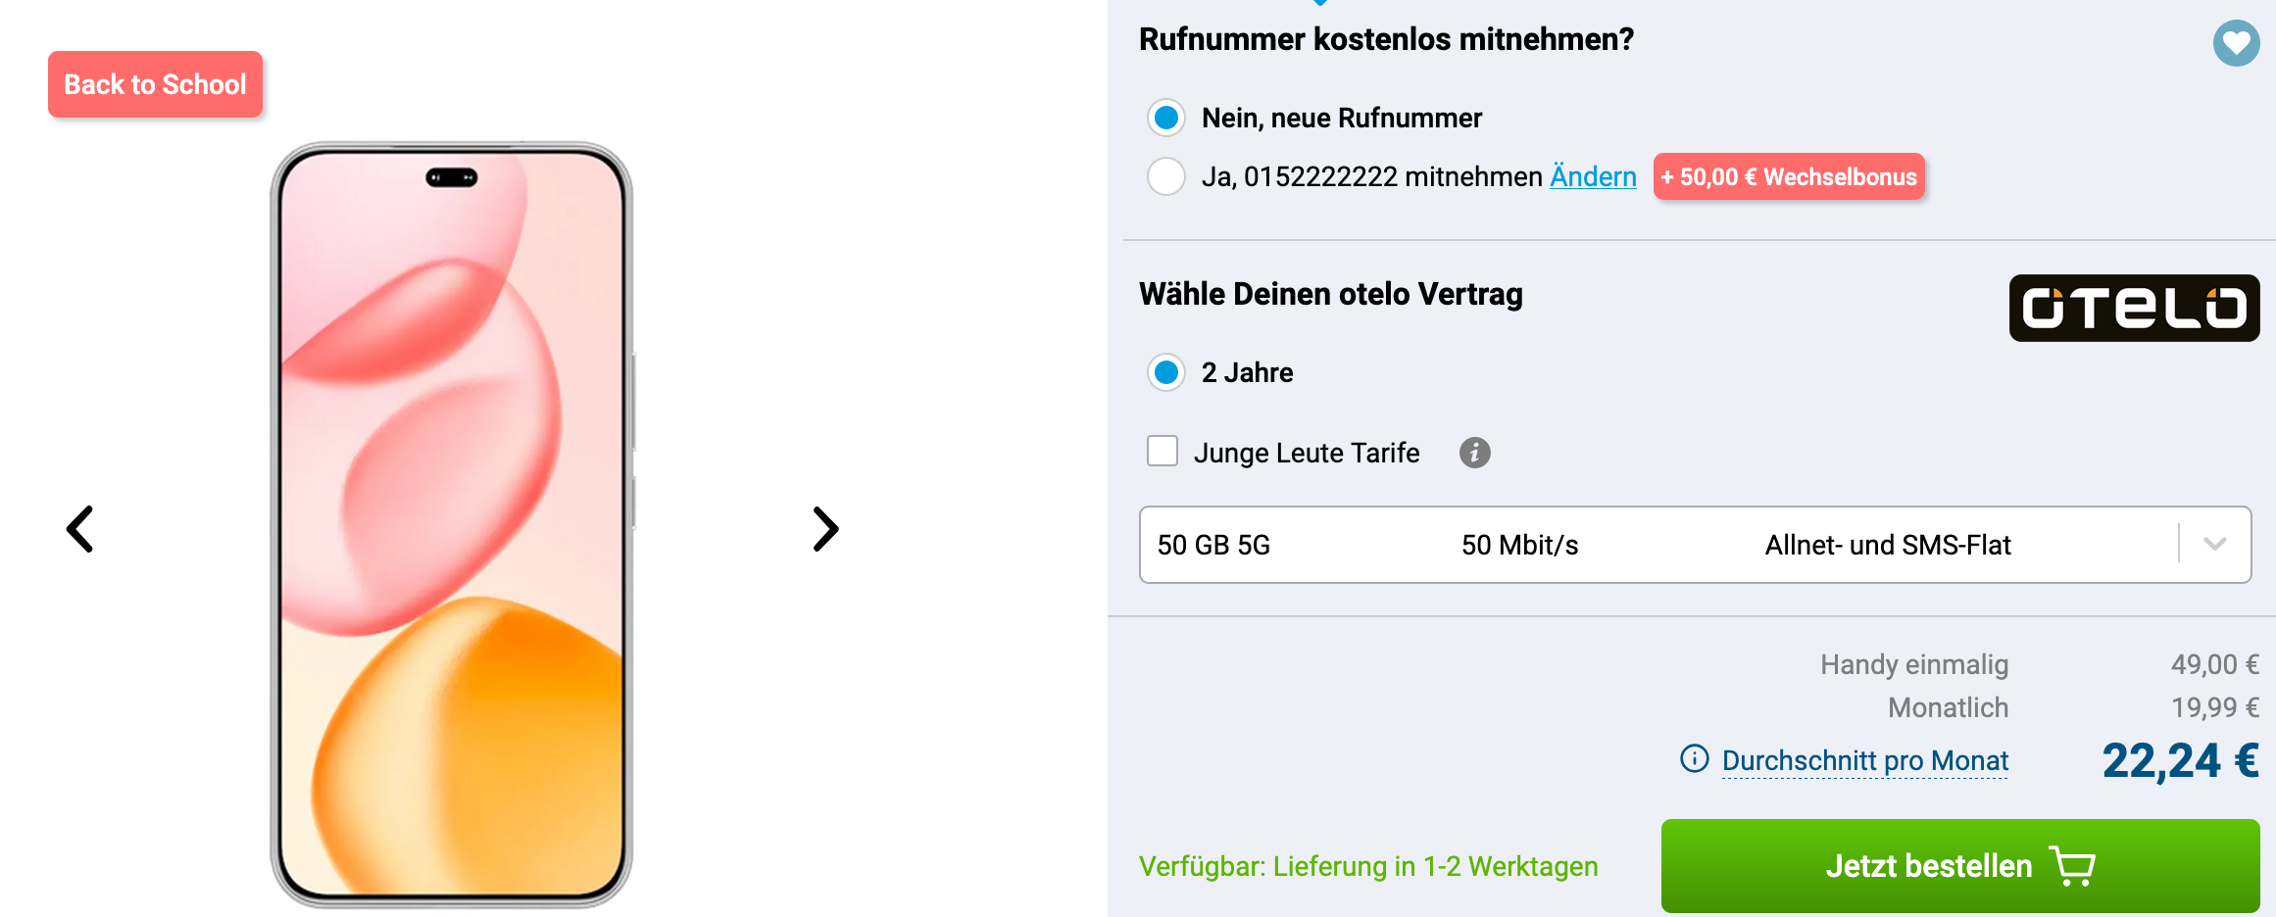Select Ja, 0152222222 mitnehmen option

[x=1166, y=176]
